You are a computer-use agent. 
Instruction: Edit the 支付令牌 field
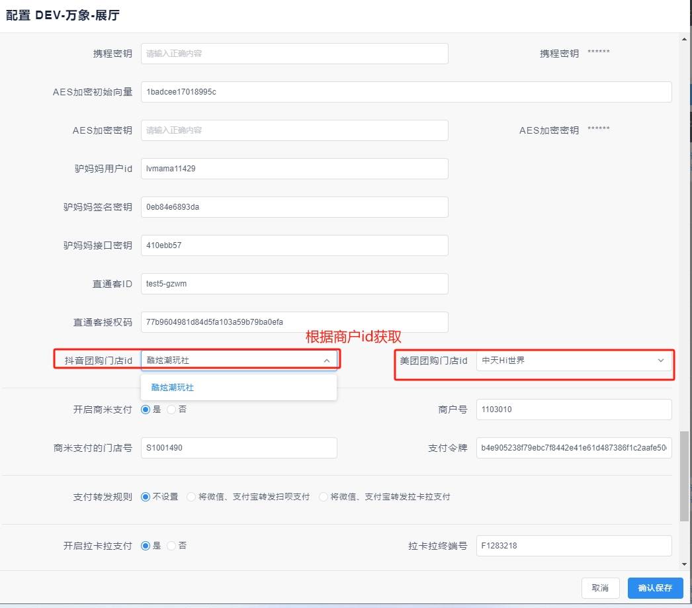574,448
